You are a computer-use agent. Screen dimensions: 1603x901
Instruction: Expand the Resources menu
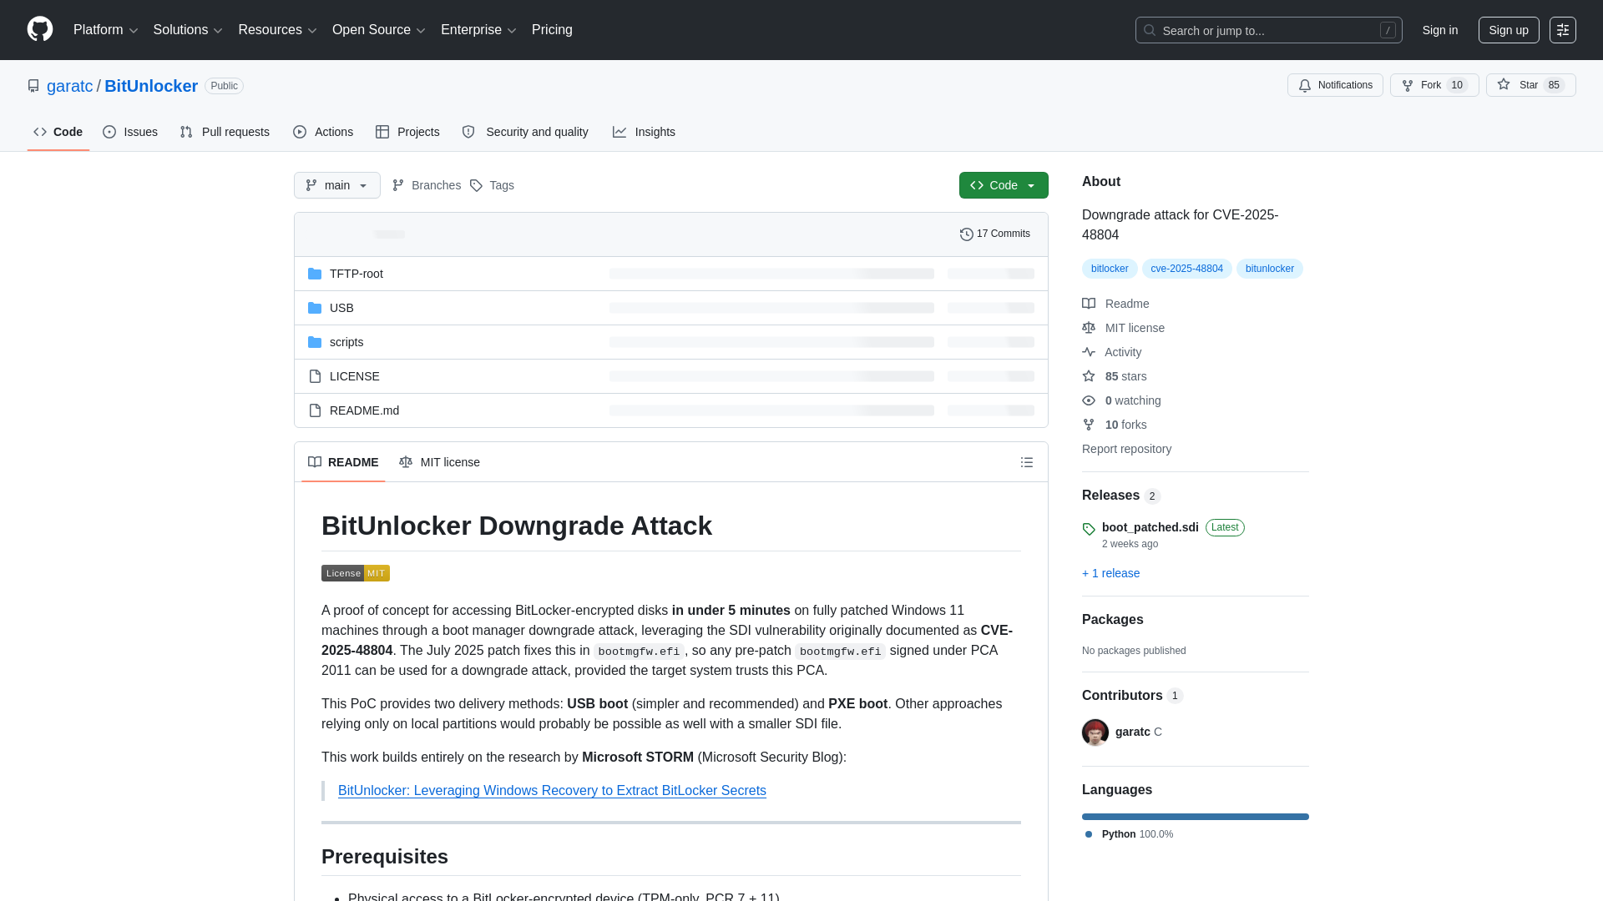click(x=277, y=30)
